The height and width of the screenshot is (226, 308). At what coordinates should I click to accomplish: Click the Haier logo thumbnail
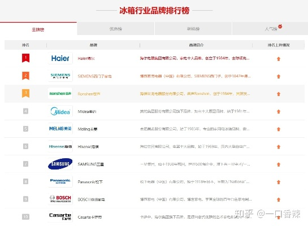[x=60, y=58]
